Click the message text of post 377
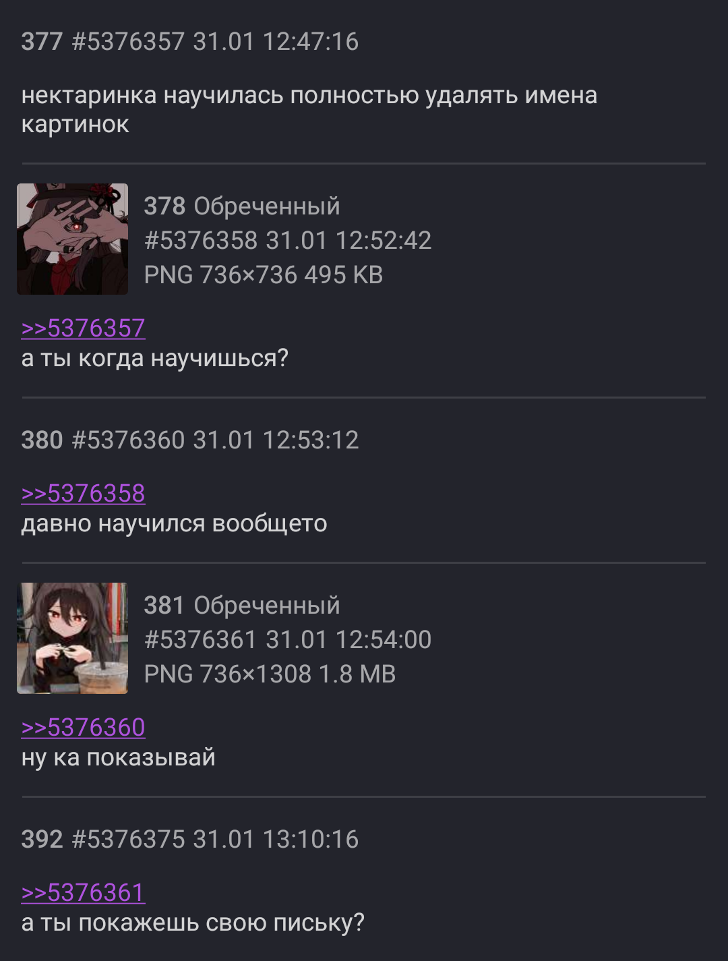 pyautogui.click(x=309, y=110)
